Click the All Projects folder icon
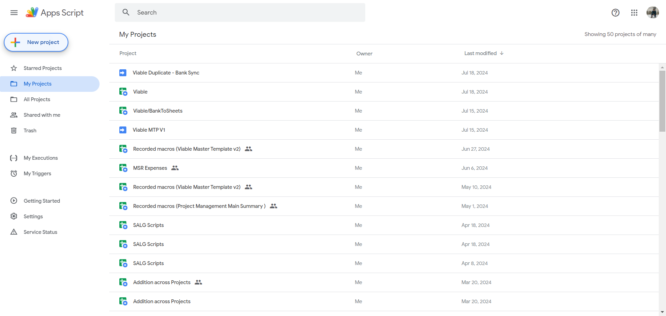The image size is (666, 316). [14, 99]
